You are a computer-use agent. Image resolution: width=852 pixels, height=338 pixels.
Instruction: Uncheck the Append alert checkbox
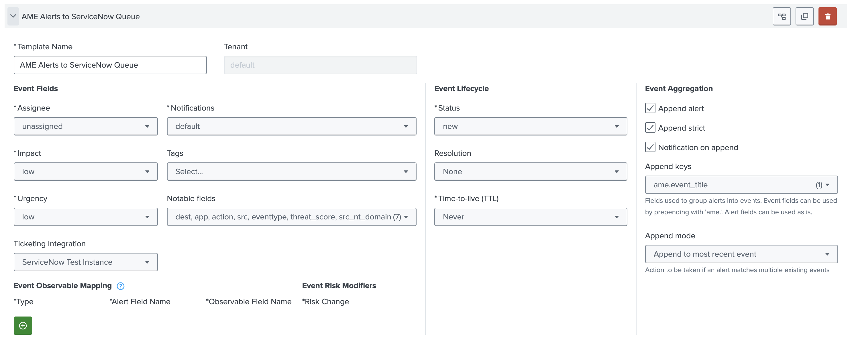click(650, 108)
